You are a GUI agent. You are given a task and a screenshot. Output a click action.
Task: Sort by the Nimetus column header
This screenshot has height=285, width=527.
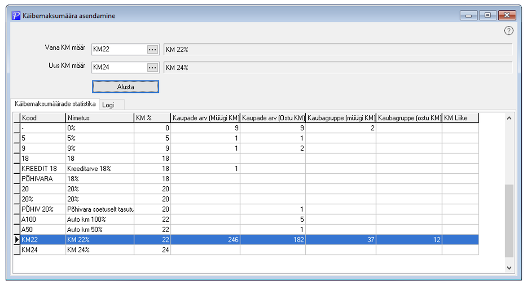[100, 118]
